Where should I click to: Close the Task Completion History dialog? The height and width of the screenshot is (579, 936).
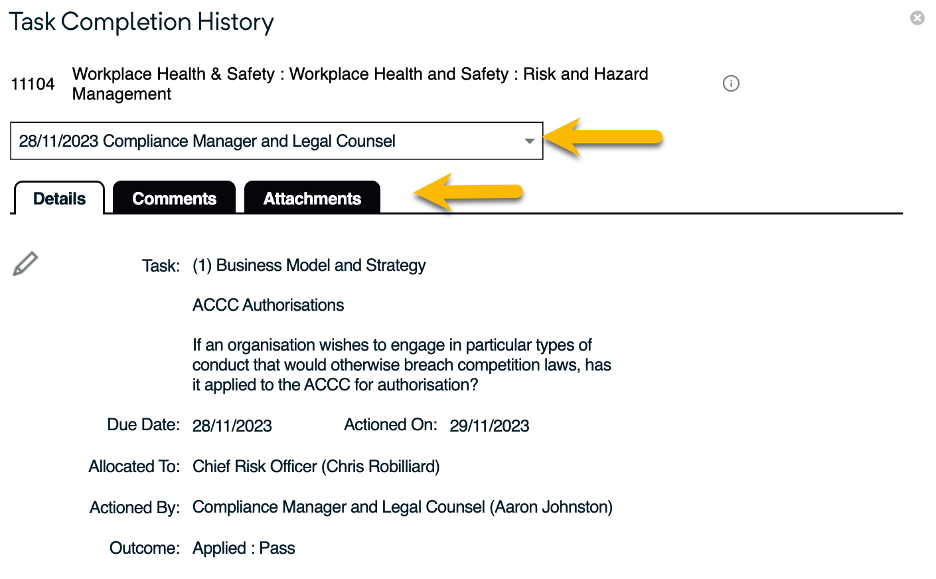tap(917, 18)
